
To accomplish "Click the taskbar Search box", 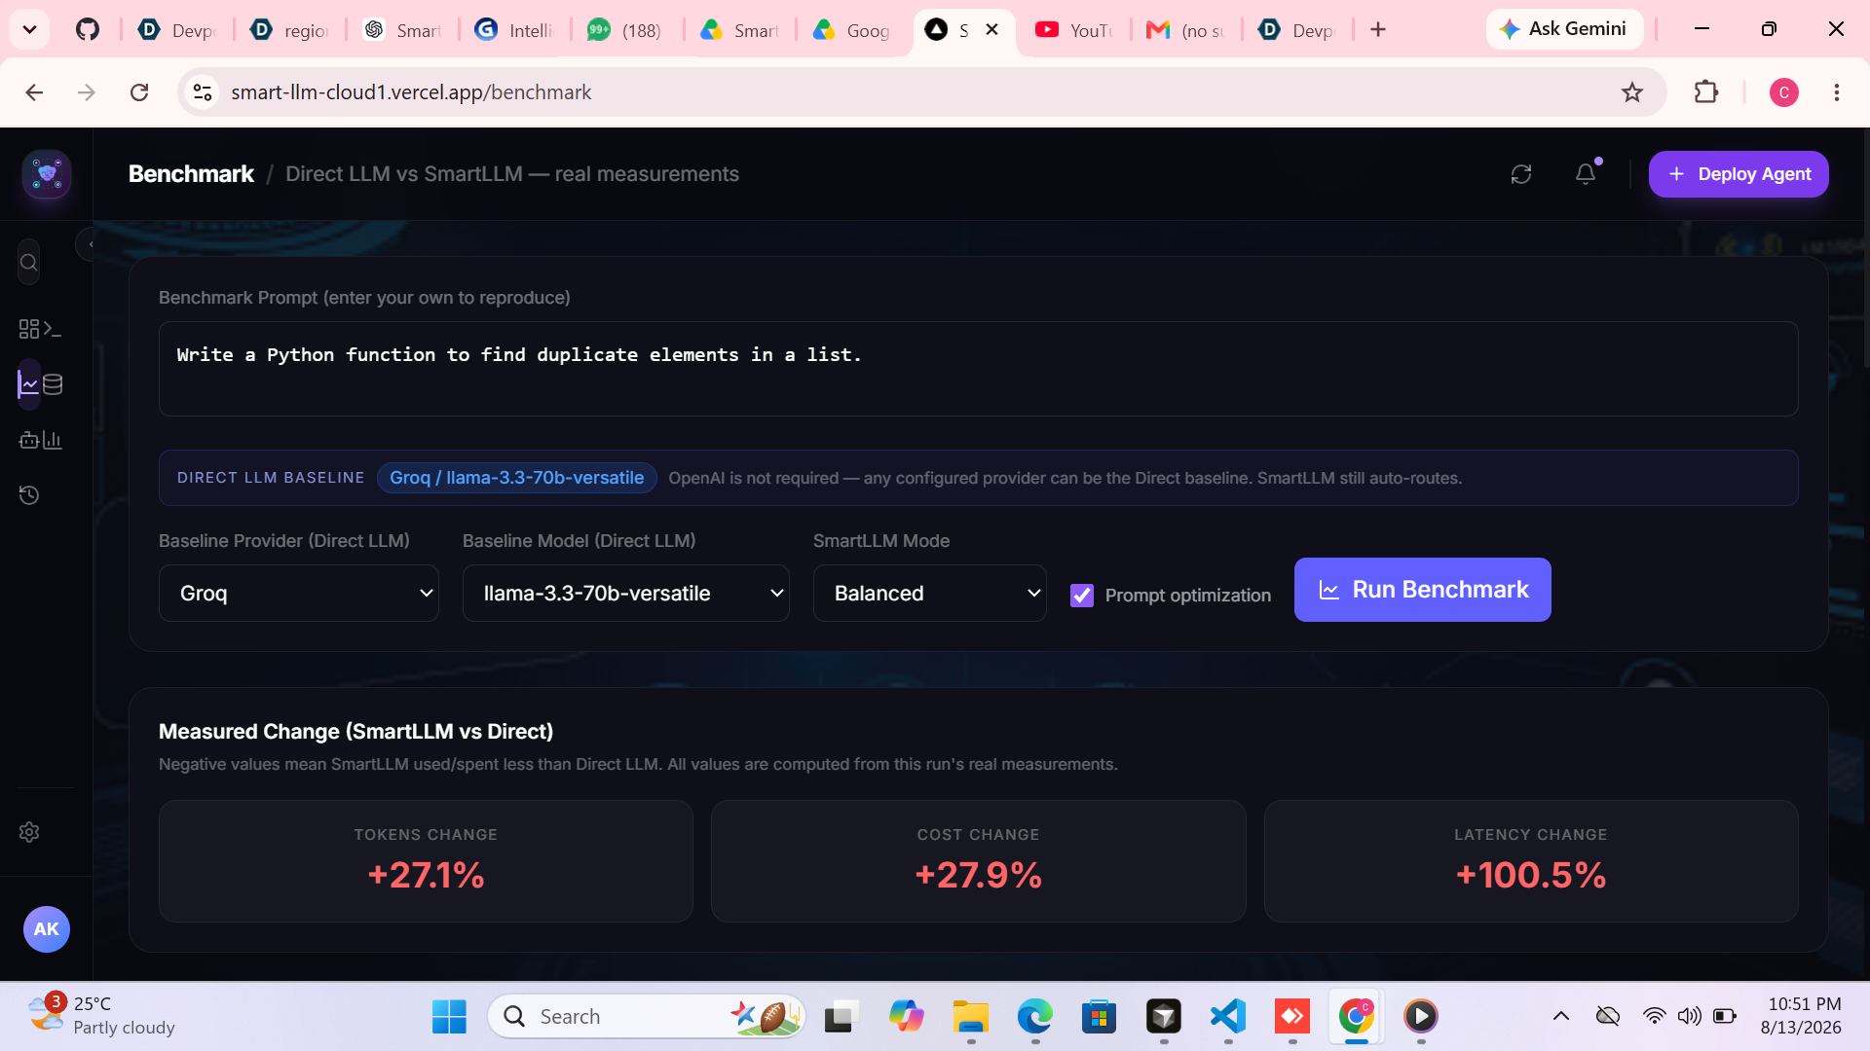I will coord(647,1017).
